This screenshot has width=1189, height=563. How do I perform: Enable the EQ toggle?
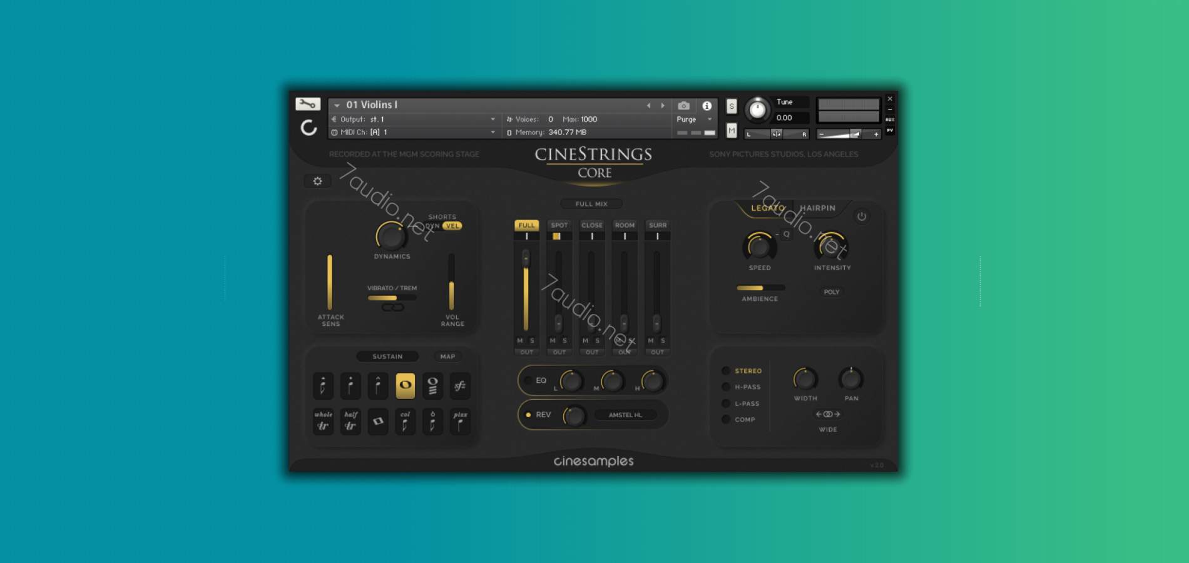pos(528,380)
